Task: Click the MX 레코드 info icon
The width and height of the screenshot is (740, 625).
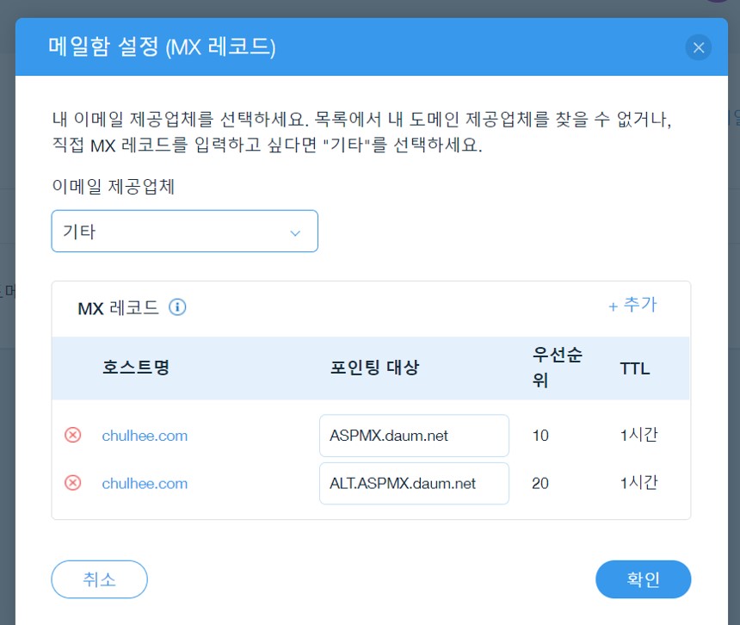Action: pos(177,307)
